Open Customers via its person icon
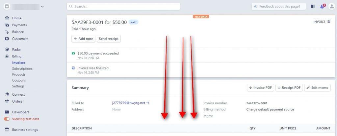The width and height of the screenshot is (337, 136). point(7,39)
